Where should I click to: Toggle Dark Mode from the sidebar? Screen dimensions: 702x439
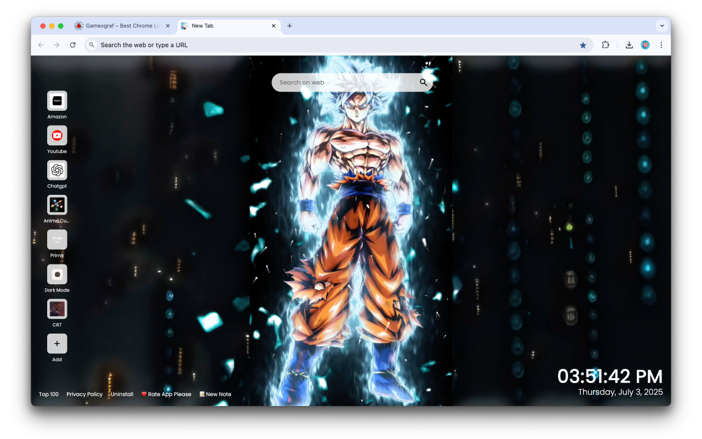(57, 274)
